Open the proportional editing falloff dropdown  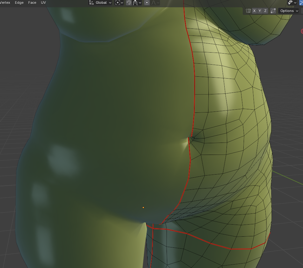point(155,3)
